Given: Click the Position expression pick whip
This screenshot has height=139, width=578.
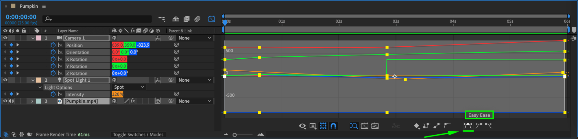Looking at the screenshot, I should (x=176, y=45).
